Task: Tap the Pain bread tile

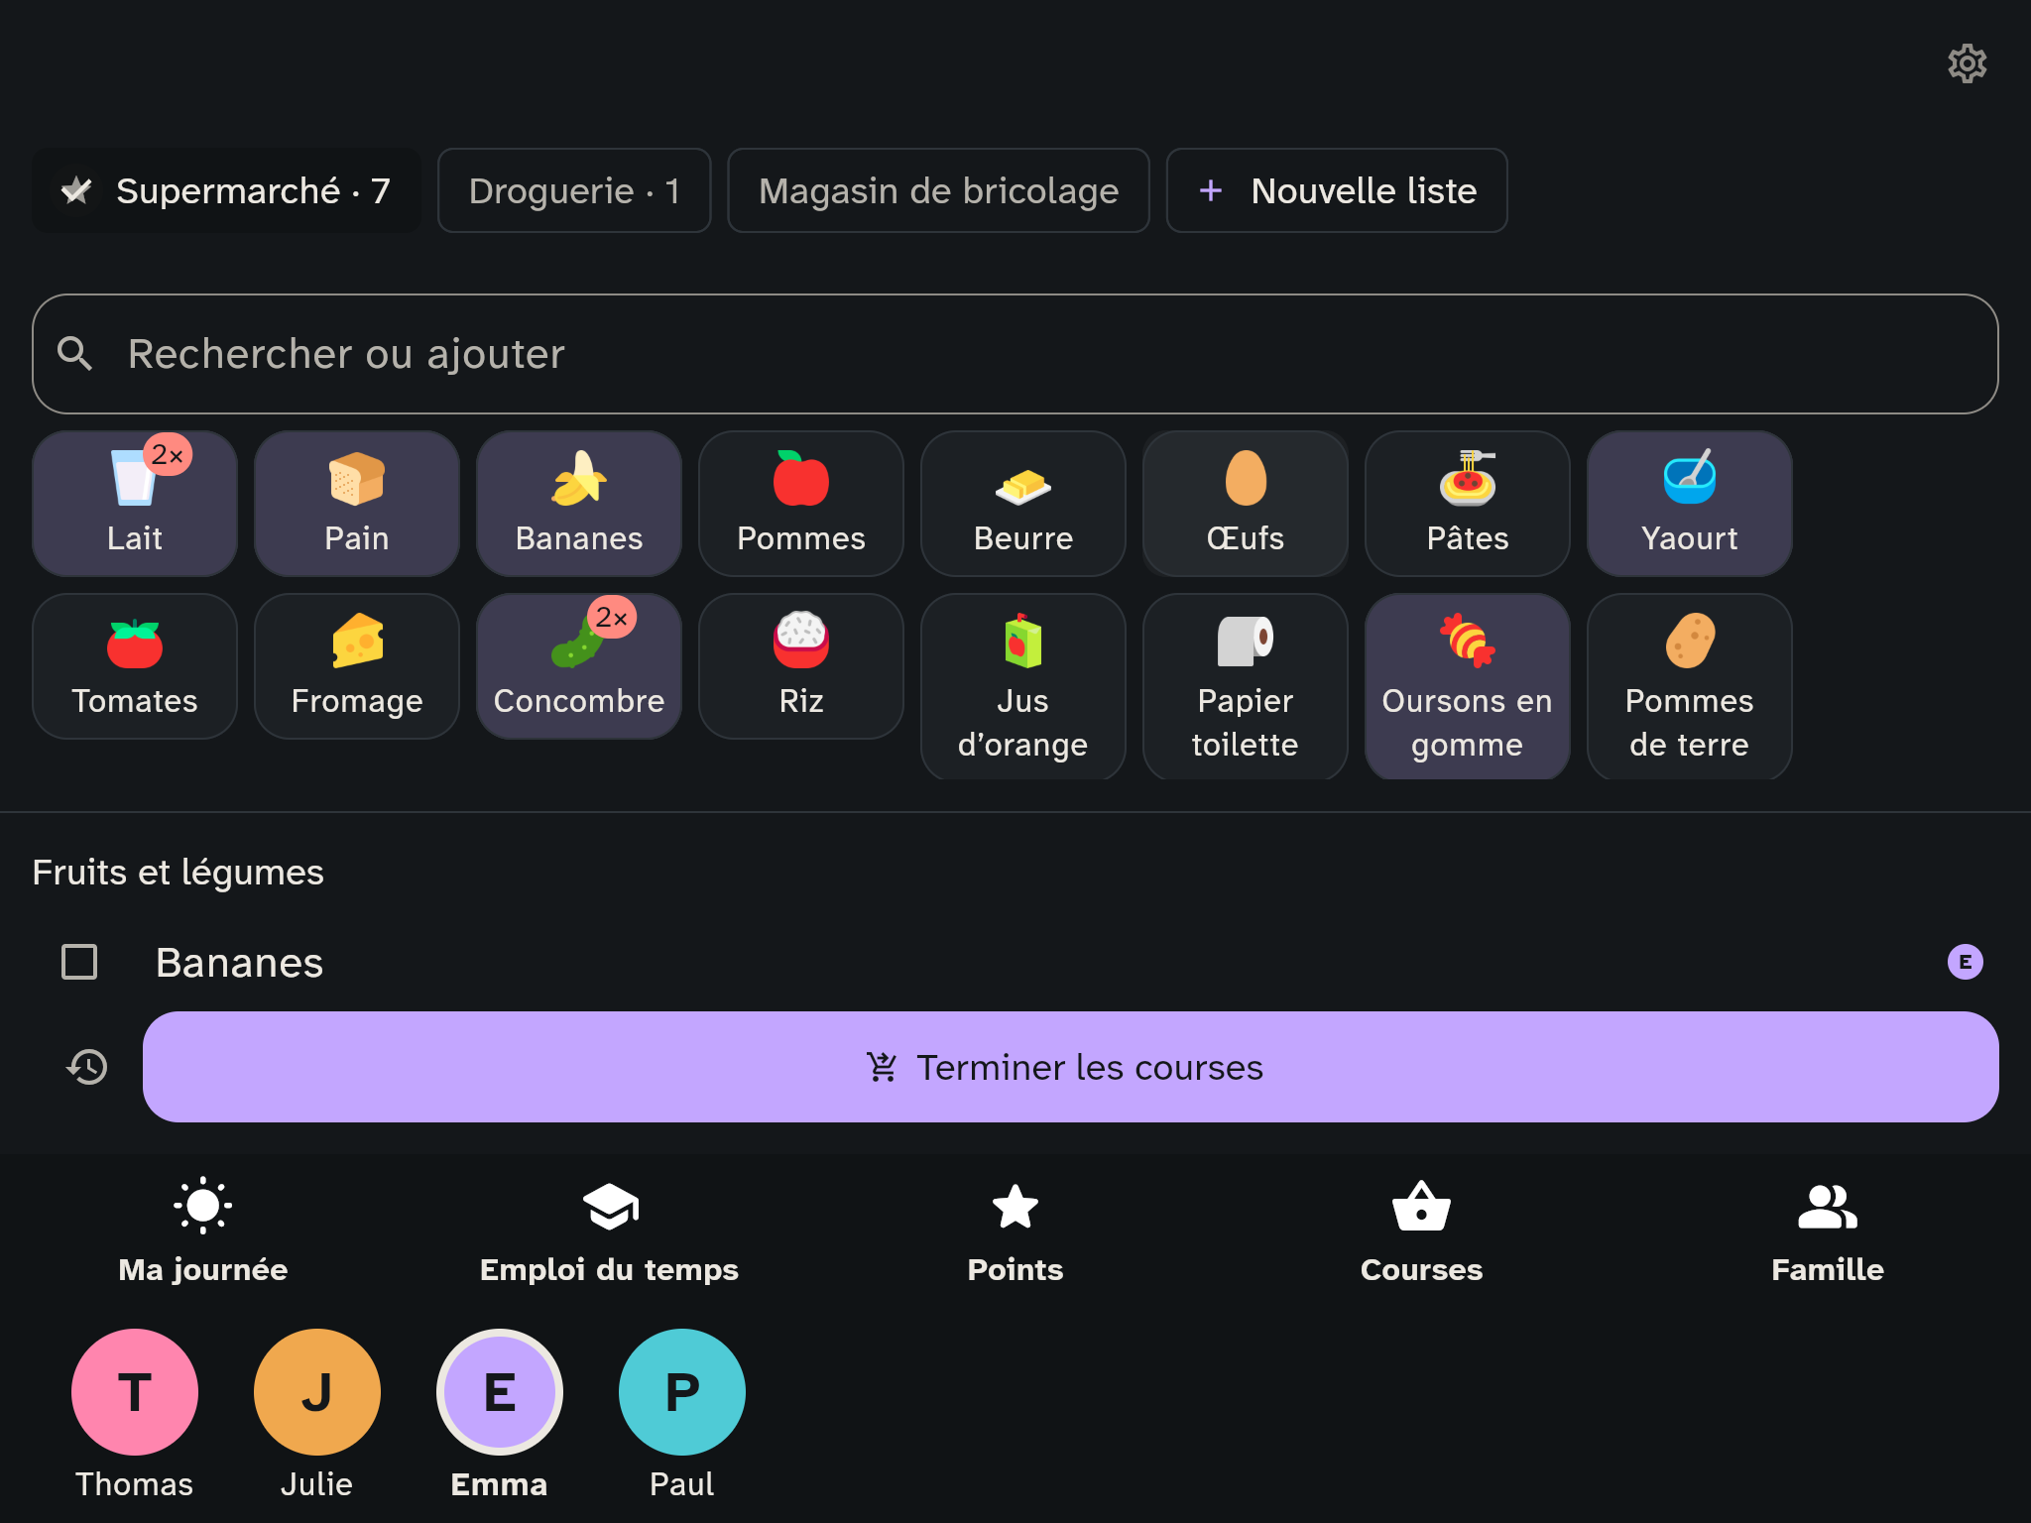Action: [357, 504]
